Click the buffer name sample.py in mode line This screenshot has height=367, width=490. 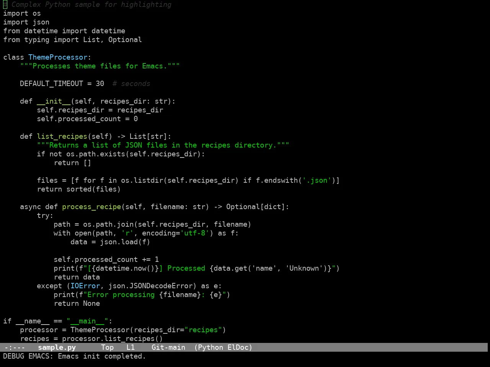tap(57, 348)
